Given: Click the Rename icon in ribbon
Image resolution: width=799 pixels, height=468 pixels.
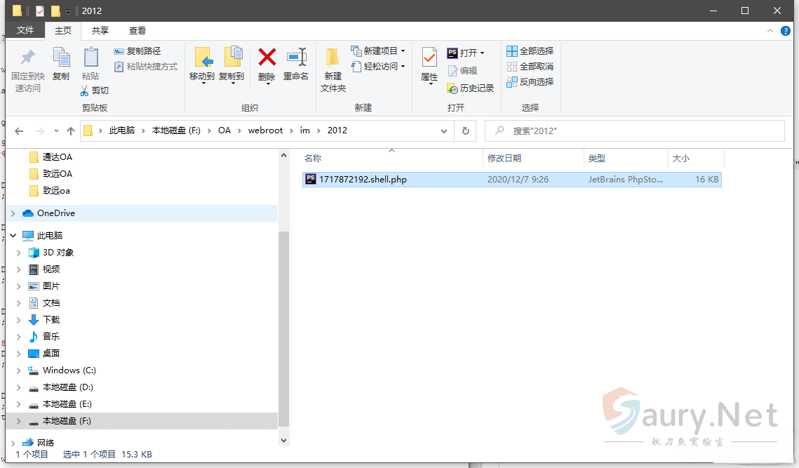Looking at the screenshot, I should pos(295,58).
